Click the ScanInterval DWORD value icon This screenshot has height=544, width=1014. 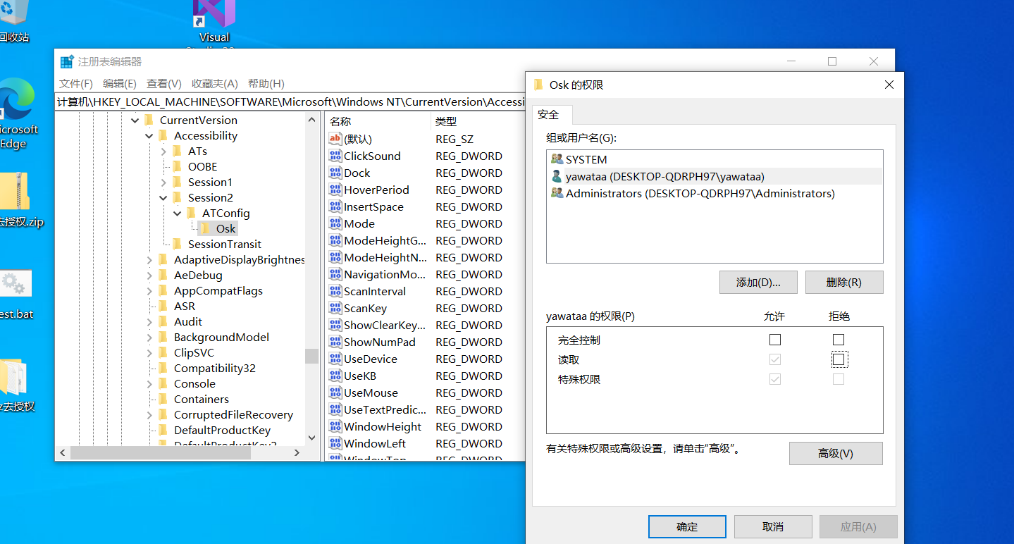pyautogui.click(x=335, y=291)
